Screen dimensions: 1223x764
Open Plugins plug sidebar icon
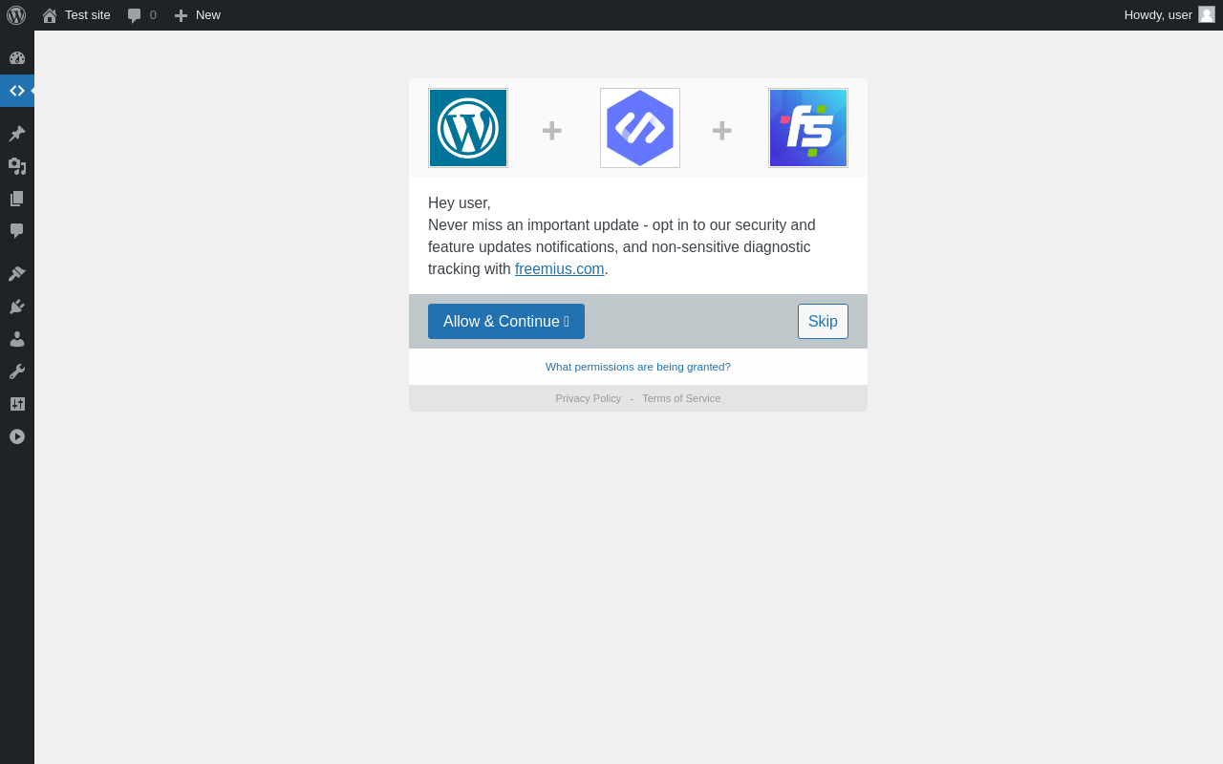(x=17, y=307)
